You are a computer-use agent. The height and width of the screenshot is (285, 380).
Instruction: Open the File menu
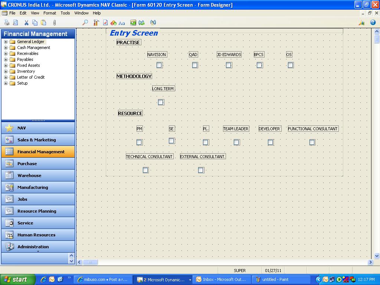(x=12, y=13)
